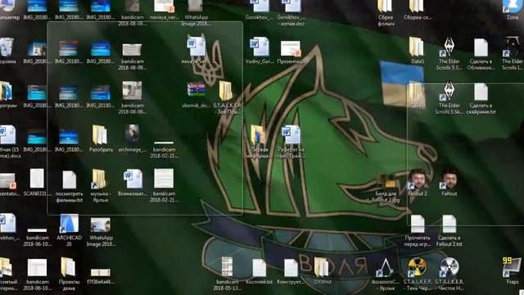Select посмотреть фильмы.txt file
The image size is (524, 295).
69,186
